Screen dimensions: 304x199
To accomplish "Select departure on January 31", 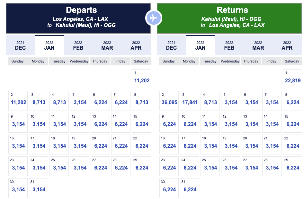I will (38, 188).
